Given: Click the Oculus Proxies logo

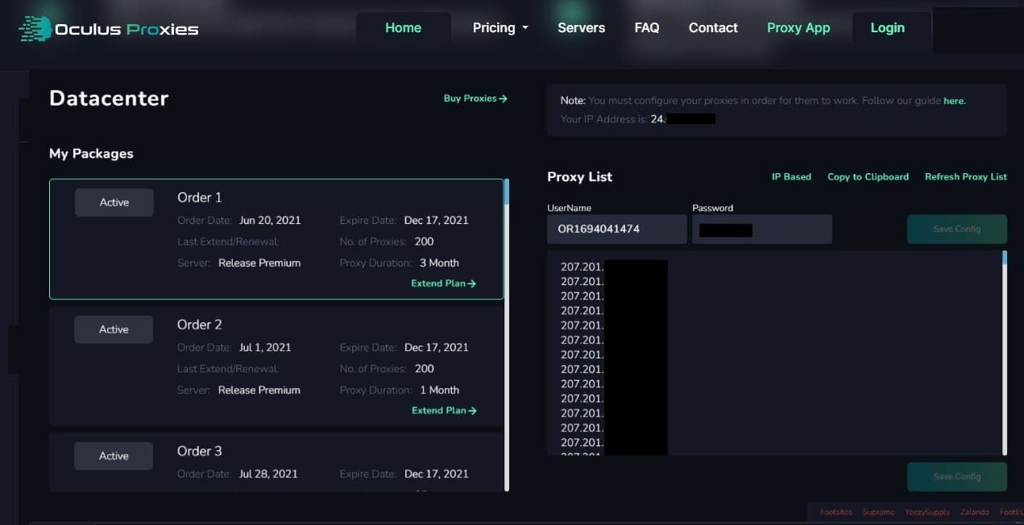Looking at the screenshot, I should (109, 29).
